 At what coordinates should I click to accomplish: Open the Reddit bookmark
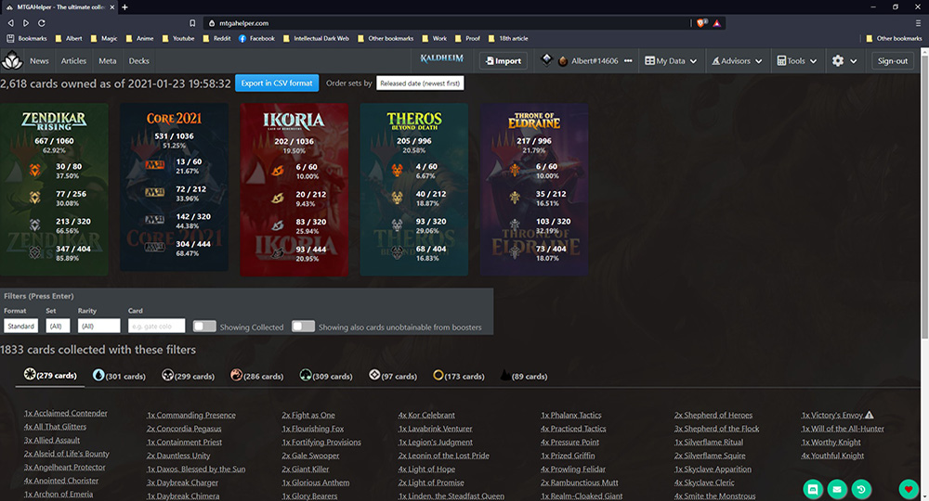pyautogui.click(x=216, y=38)
